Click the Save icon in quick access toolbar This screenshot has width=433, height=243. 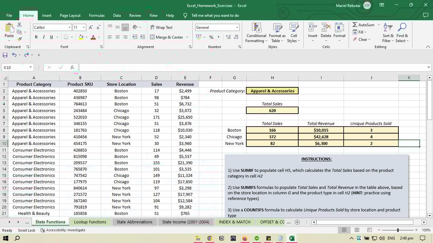pyautogui.click(x=5, y=55)
